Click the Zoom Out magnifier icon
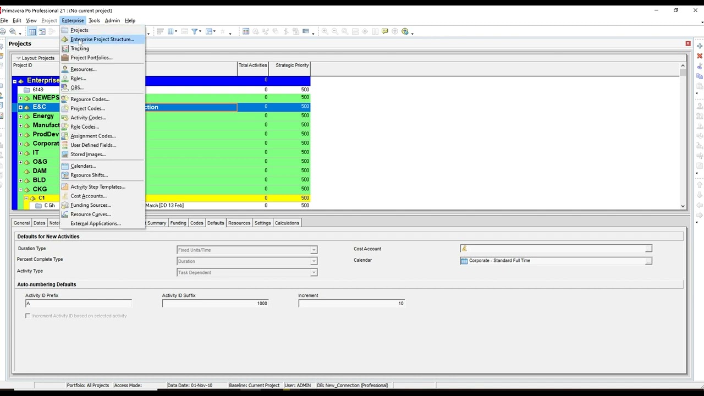704x396 pixels. point(335,31)
